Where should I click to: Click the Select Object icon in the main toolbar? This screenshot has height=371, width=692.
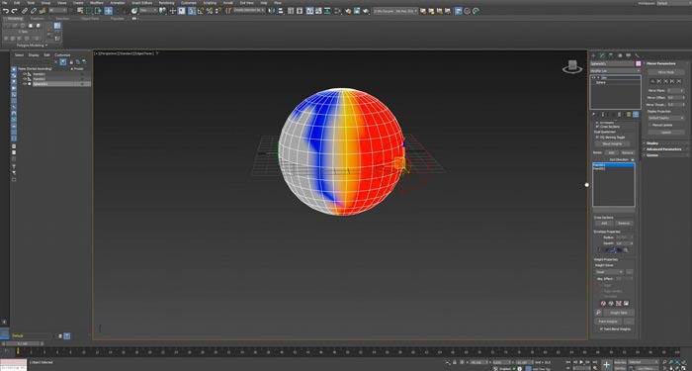[70, 11]
